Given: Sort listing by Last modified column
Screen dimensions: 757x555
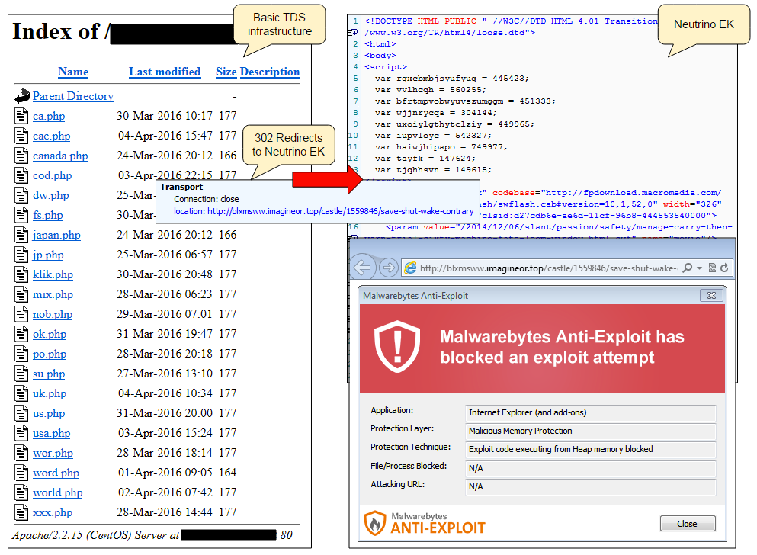Looking at the screenshot, I should point(165,72).
